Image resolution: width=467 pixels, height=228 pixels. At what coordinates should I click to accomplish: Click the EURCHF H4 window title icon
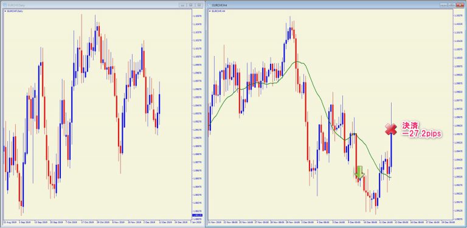pyautogui.click(x=209, y=5)
